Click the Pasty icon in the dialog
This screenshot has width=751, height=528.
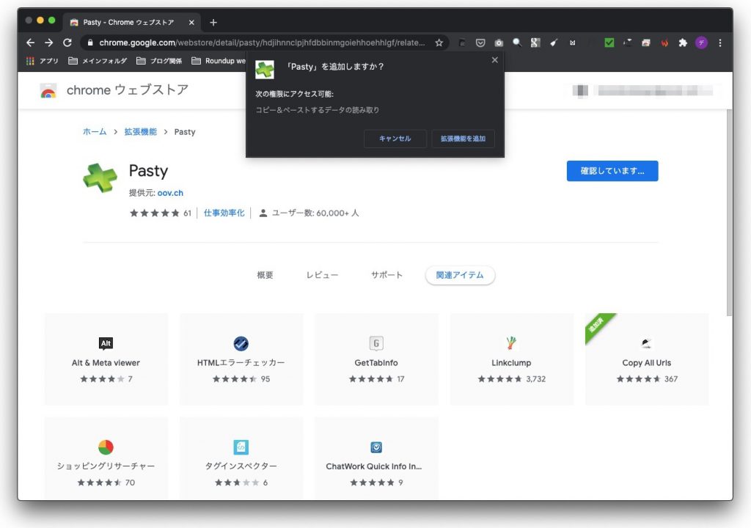(x=264, y=70)
